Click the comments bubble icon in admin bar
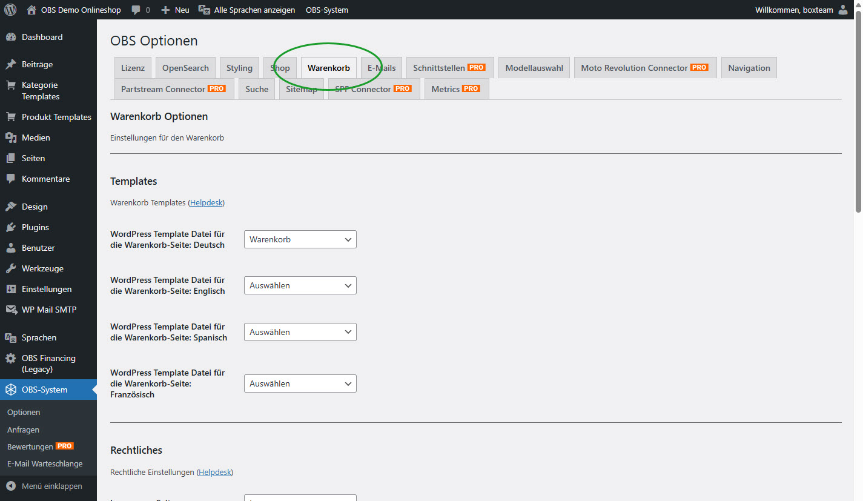 136,10
